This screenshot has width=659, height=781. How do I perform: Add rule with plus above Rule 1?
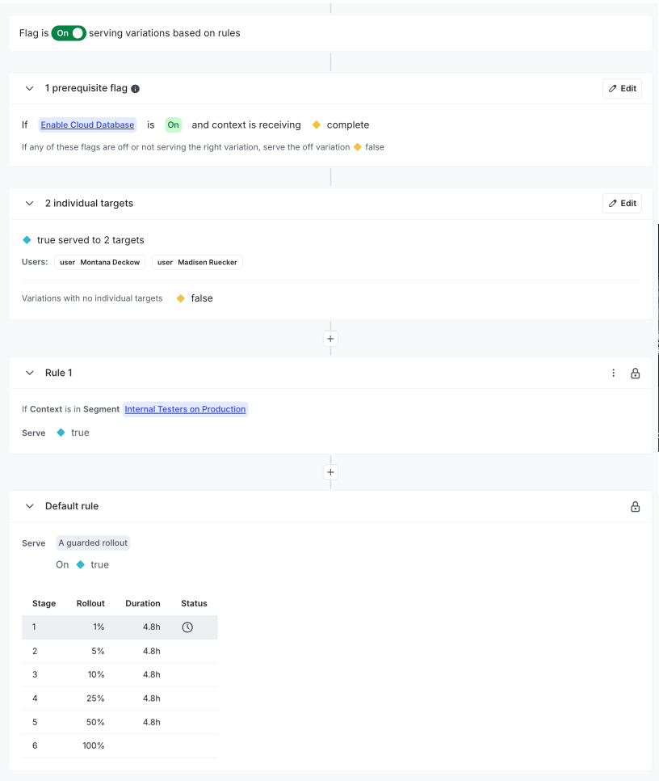point(330,339)
